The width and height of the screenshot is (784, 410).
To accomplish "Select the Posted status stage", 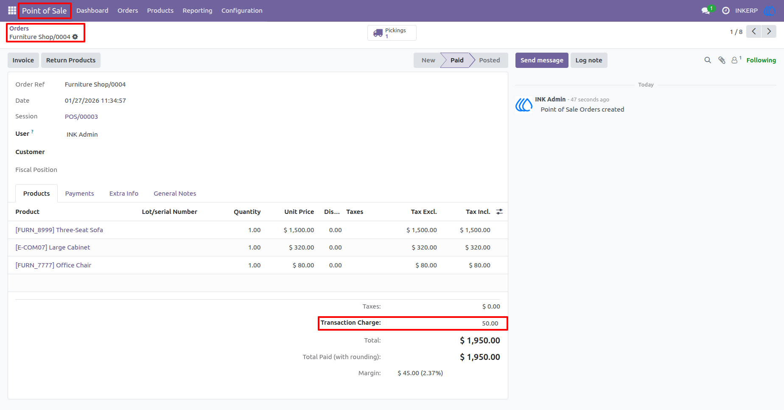I will point(490,60).
